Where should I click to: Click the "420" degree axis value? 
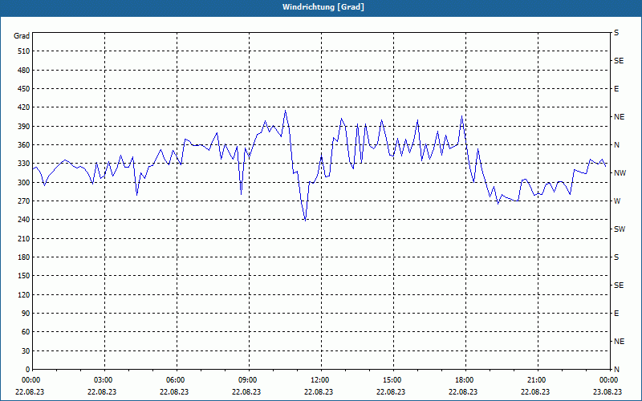point(24,107)
